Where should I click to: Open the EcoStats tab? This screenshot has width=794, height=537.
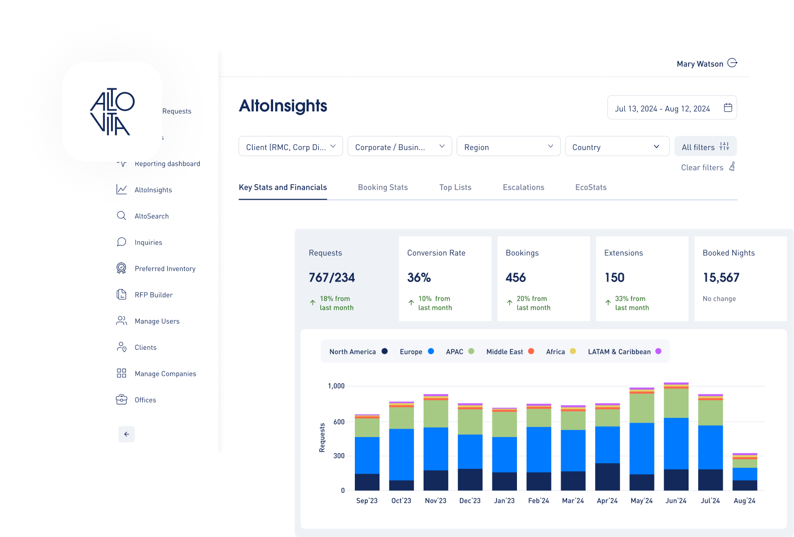(591, 187)
